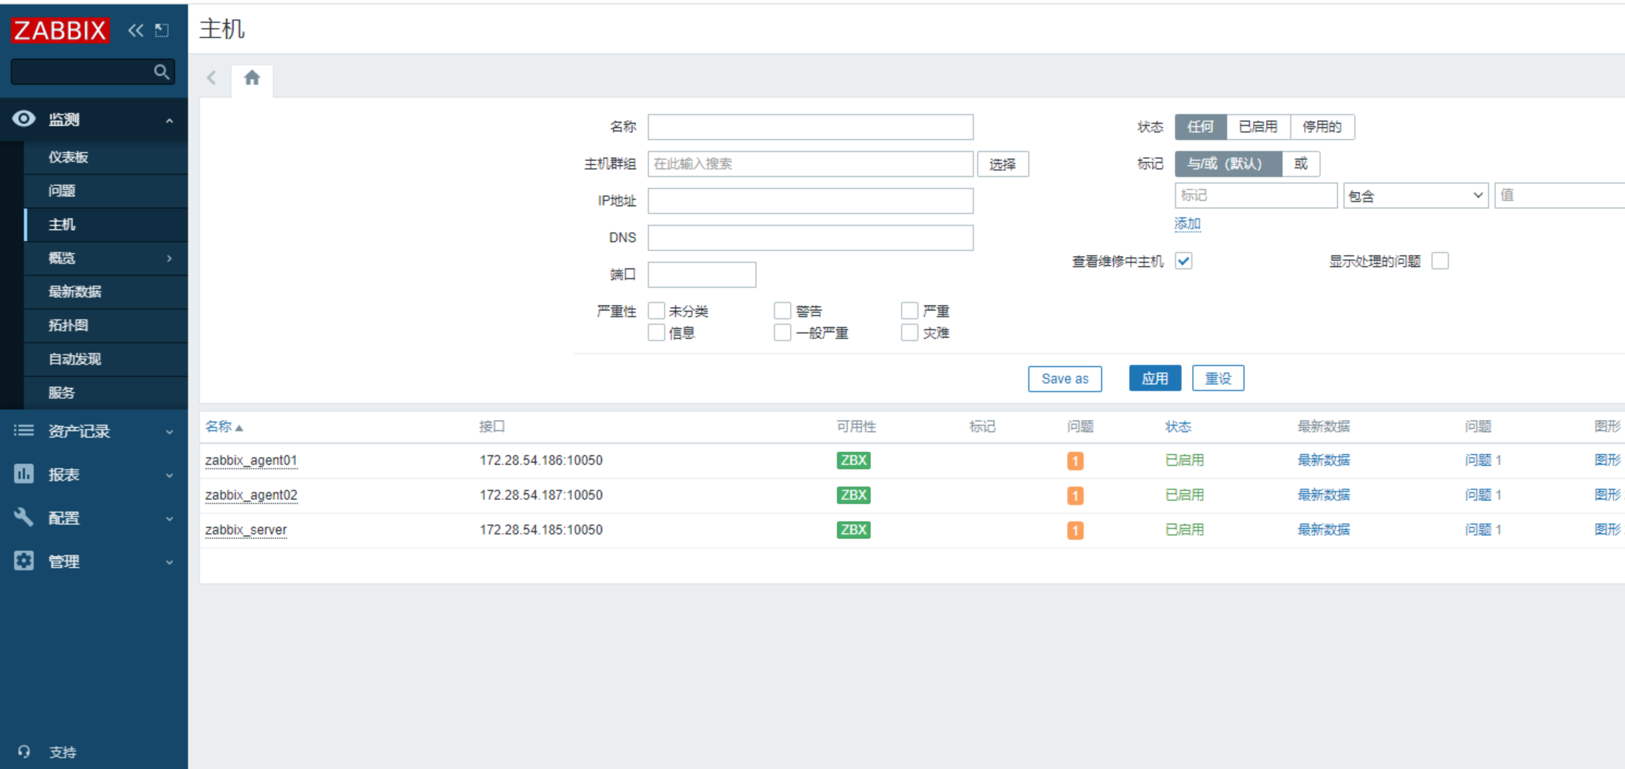Check the 灾难 severity checkbox
1625x769 pixels.
909,333
